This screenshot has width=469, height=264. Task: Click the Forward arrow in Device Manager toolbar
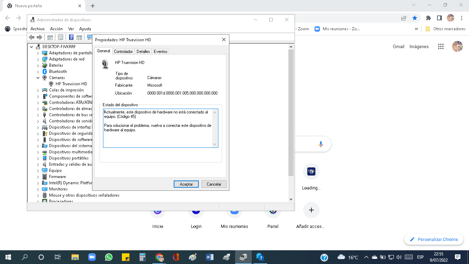[39, 37]
